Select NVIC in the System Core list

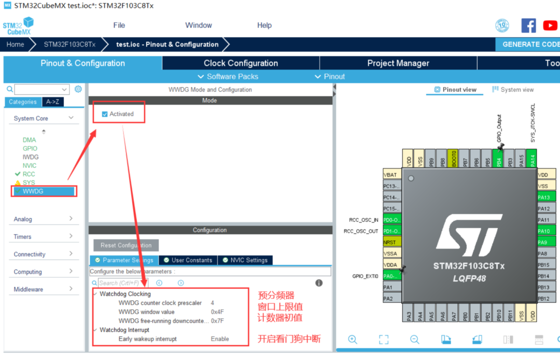(x=29, y=165)
